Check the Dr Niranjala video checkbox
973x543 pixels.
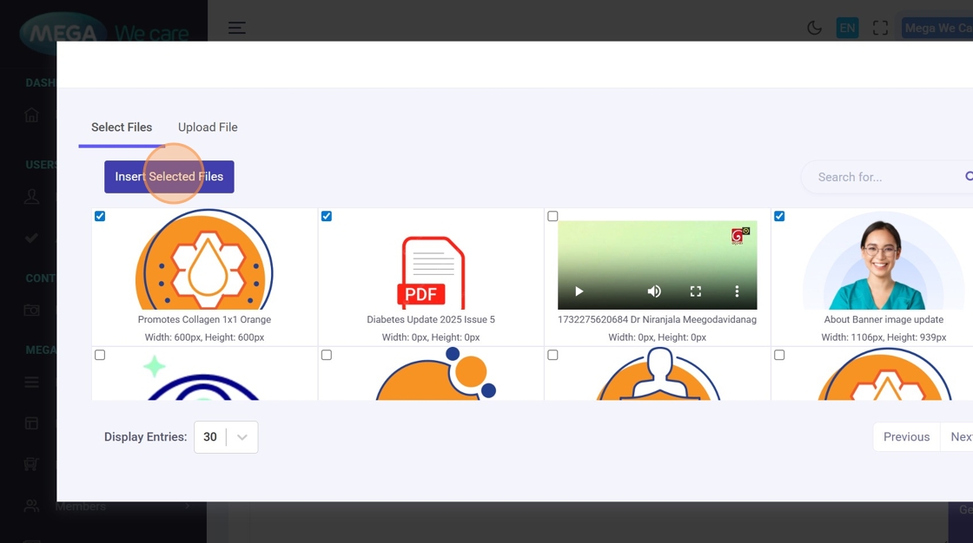click(553, 216)
